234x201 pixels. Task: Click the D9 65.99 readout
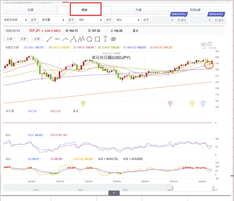coord(57,159)
